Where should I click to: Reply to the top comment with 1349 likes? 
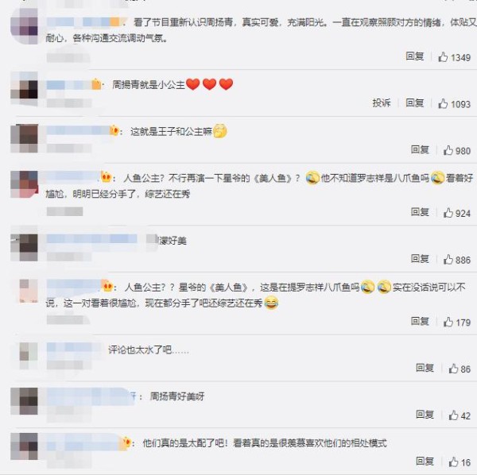click(415, 56)
